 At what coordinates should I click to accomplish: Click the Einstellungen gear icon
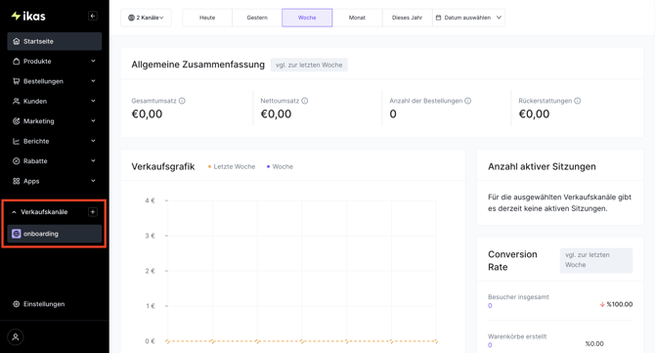(17, 304)
